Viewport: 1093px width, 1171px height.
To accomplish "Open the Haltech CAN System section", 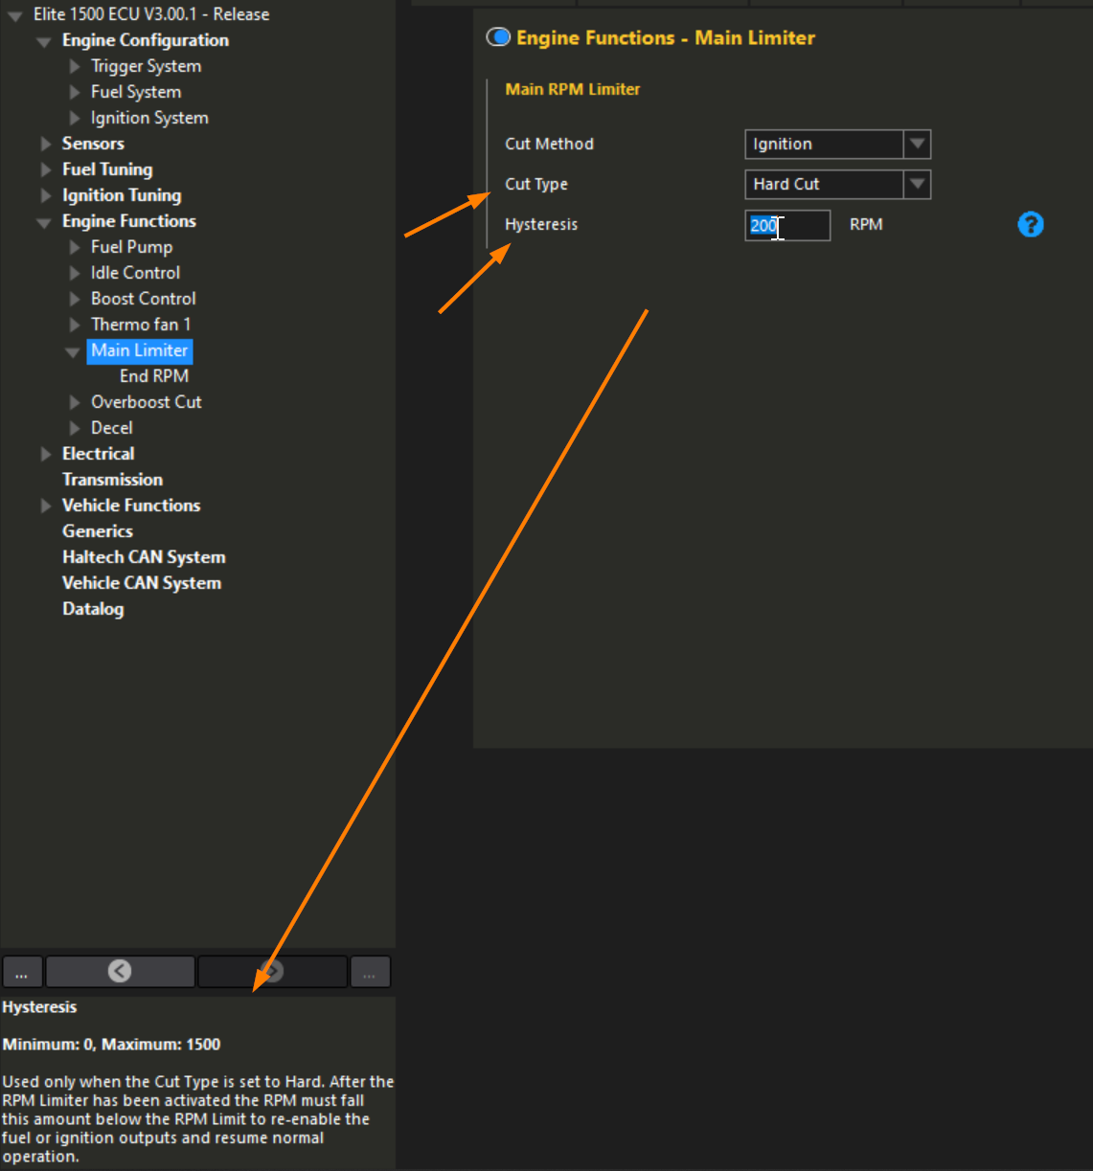I will point(144,556).
